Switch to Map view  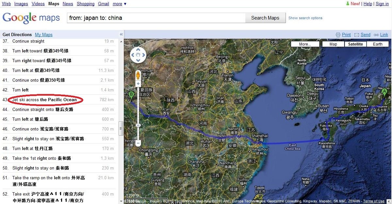point(333,44)
